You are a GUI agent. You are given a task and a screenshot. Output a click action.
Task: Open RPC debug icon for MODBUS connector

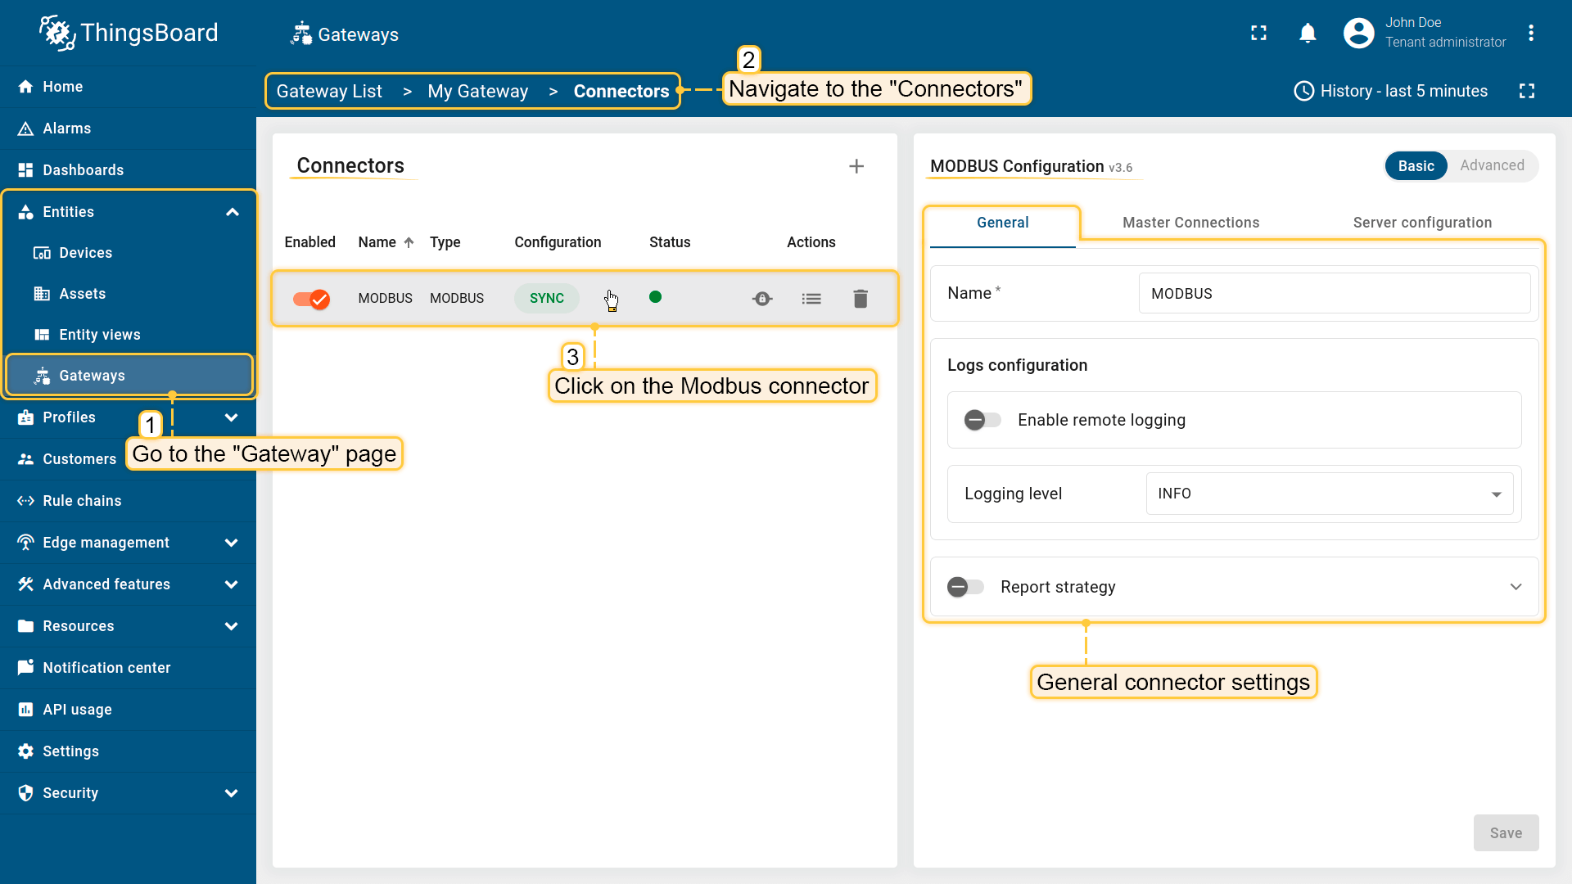[762, 299]
